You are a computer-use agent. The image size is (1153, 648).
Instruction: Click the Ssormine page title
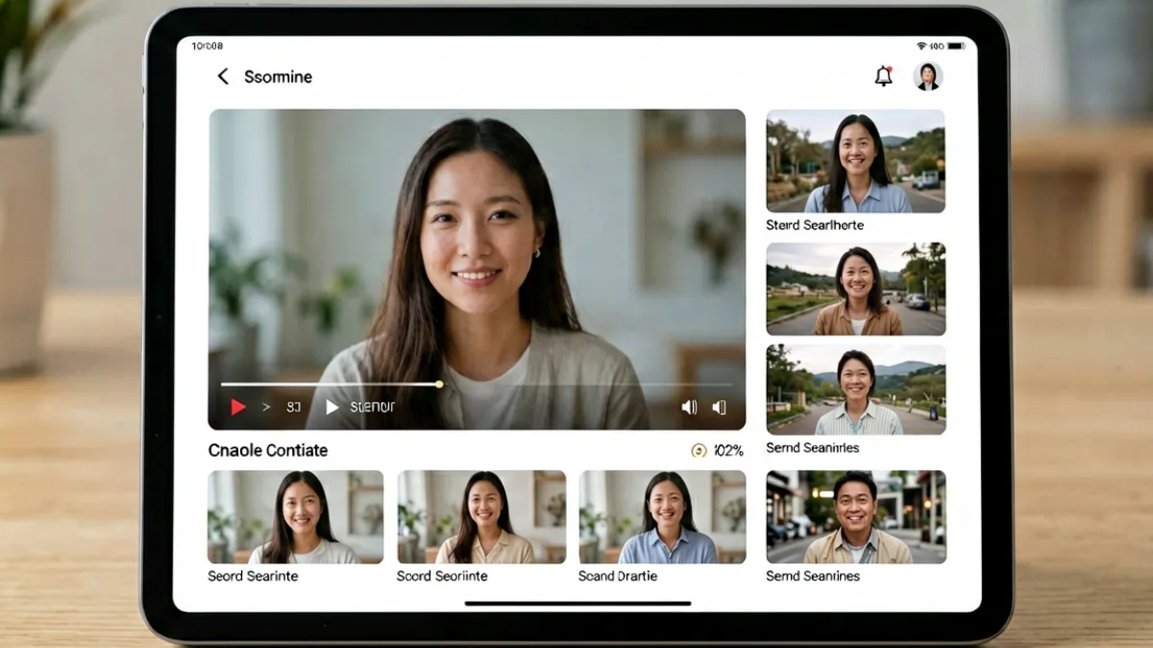click(278, 77)
